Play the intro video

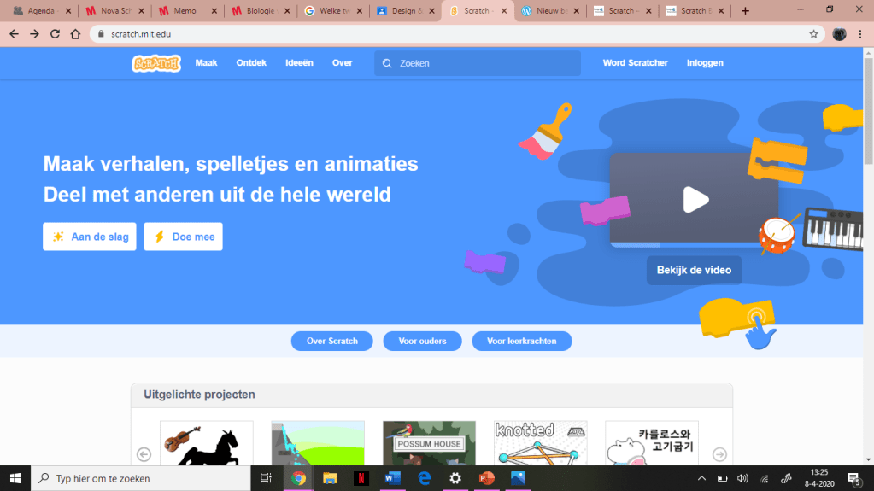[695, 200]
